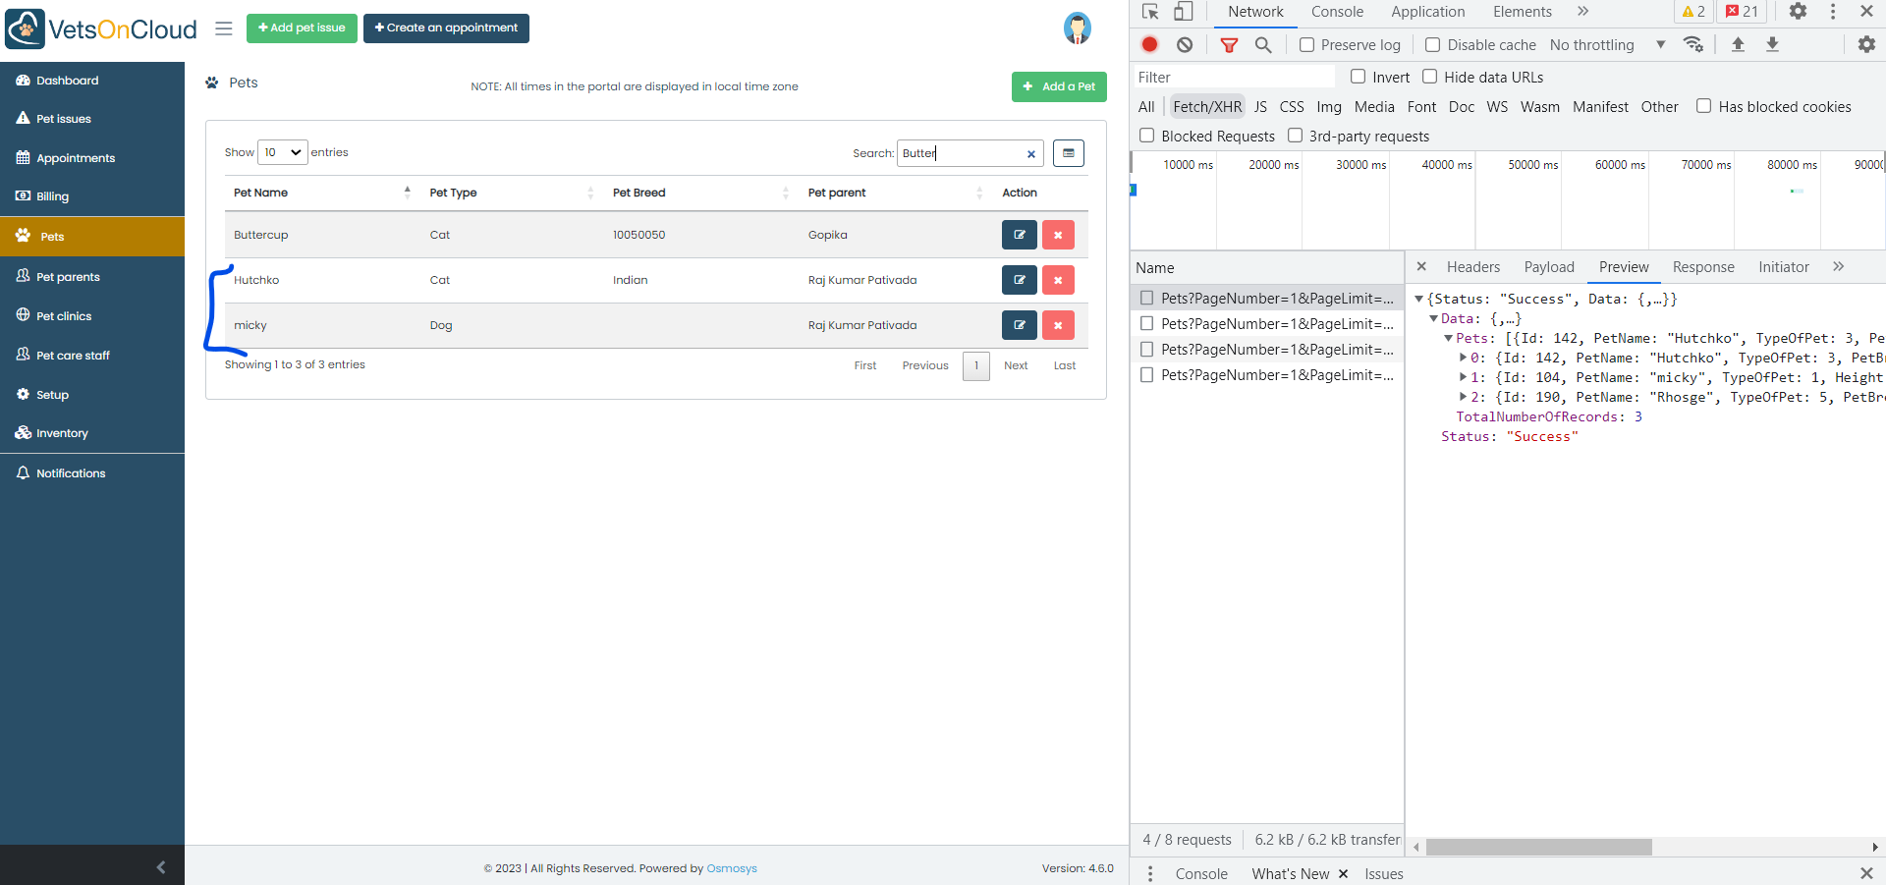Expand pet record 0 Hutchko in preview

[x=1463, y=359]
